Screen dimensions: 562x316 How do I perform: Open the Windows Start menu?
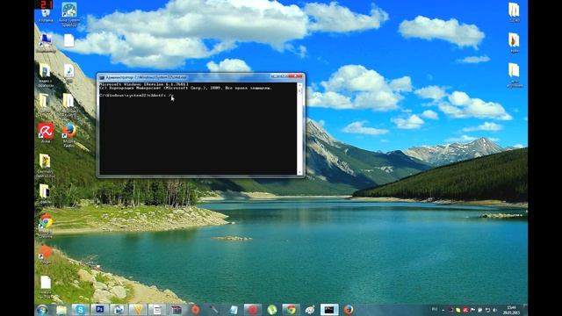(42, 310)
